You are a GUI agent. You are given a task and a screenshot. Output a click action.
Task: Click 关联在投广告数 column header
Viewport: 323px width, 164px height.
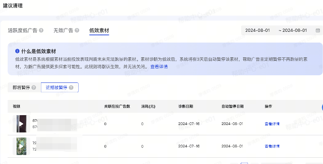point(117,106)
